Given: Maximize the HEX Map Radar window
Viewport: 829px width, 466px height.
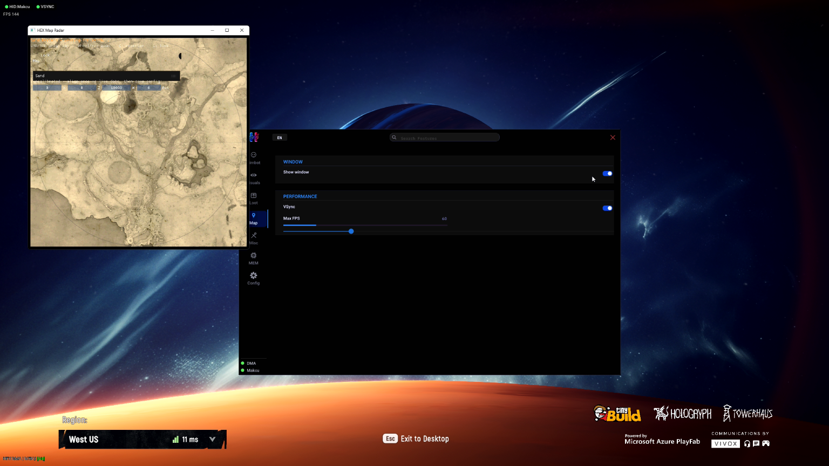Looking at the screenshot, I should [x=227, y=30].
